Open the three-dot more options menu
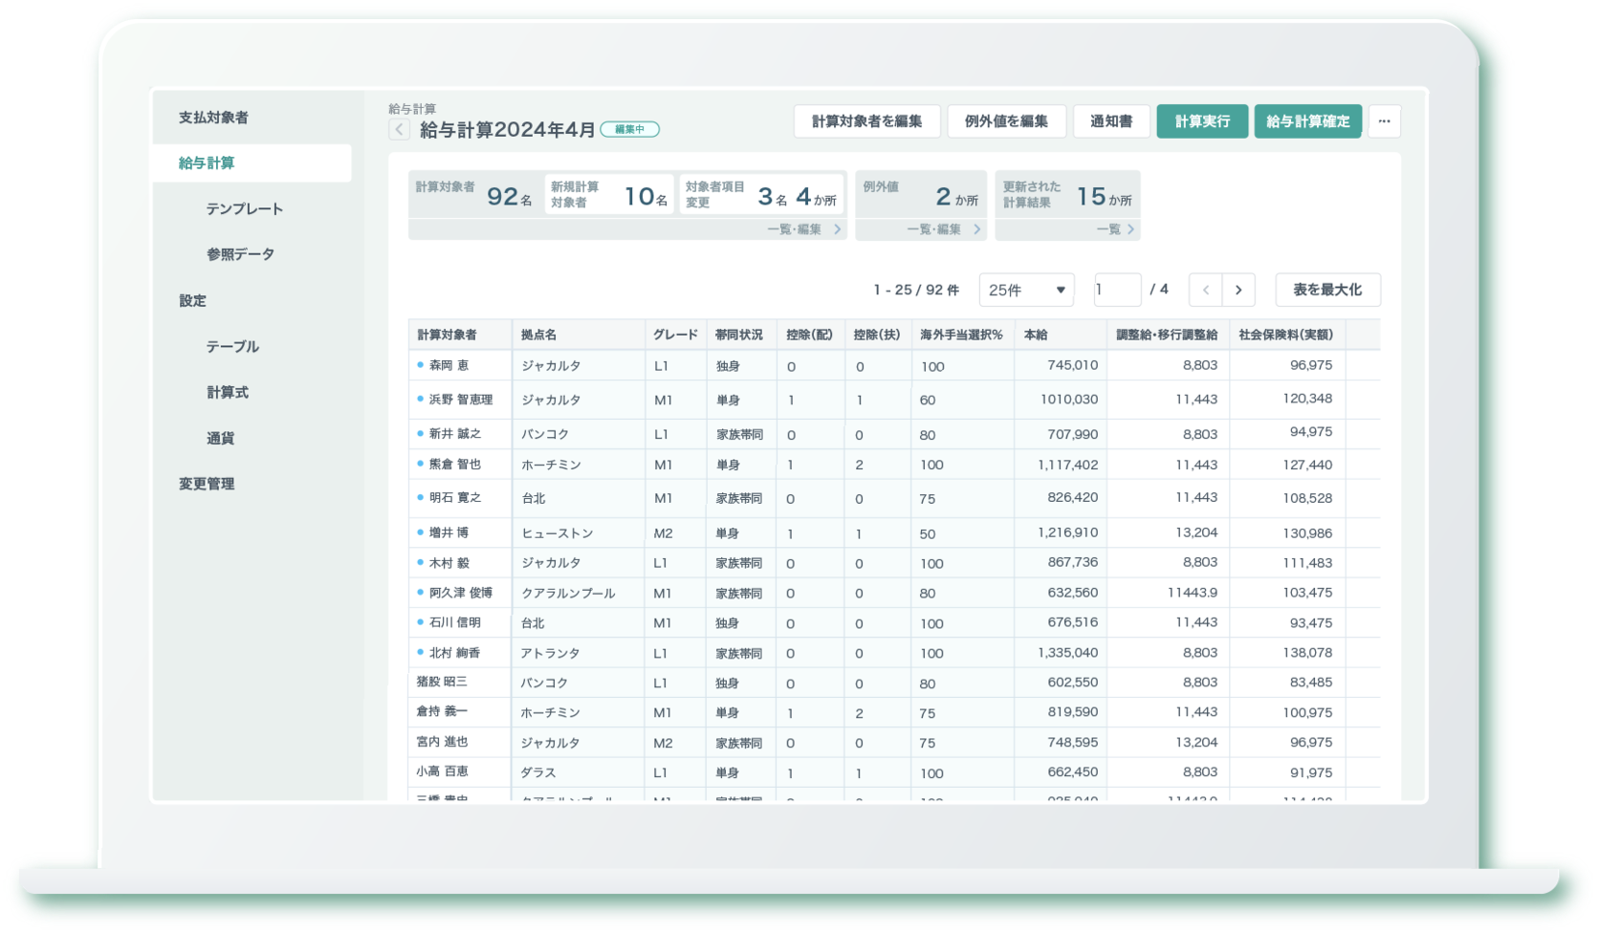Image resolution: width=1599 pixels, height=933 pixels. click(x=1384, y=121)
